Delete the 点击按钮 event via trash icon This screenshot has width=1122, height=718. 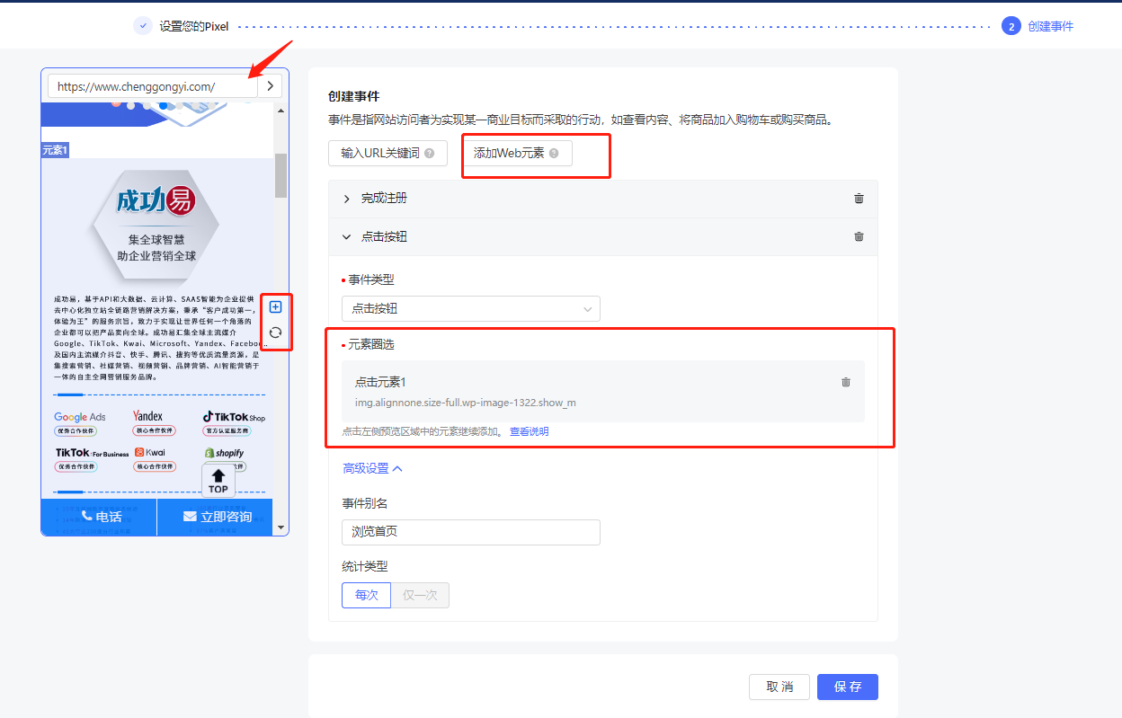click(858, 236)
